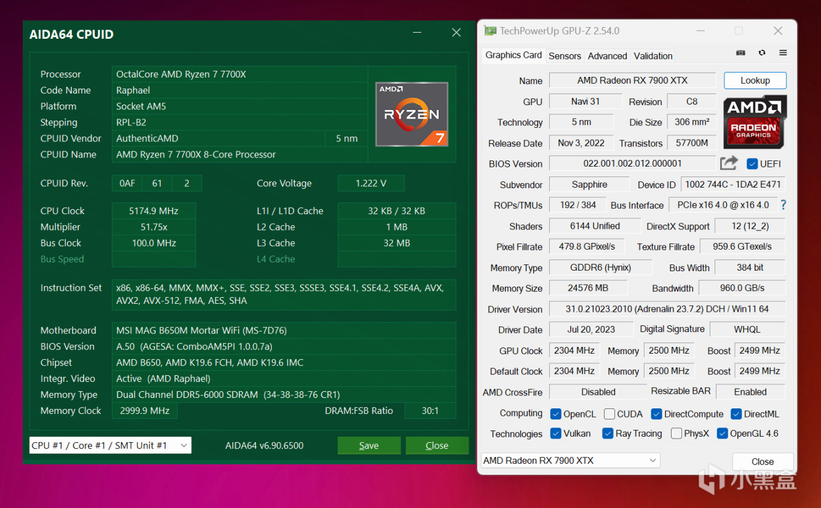Click the Ryzen 7 logo in AIDA64

[411, 114]
